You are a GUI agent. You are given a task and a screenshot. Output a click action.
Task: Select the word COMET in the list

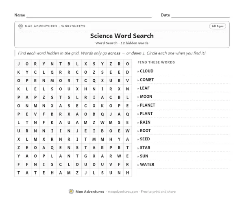(x=147, y=80)
